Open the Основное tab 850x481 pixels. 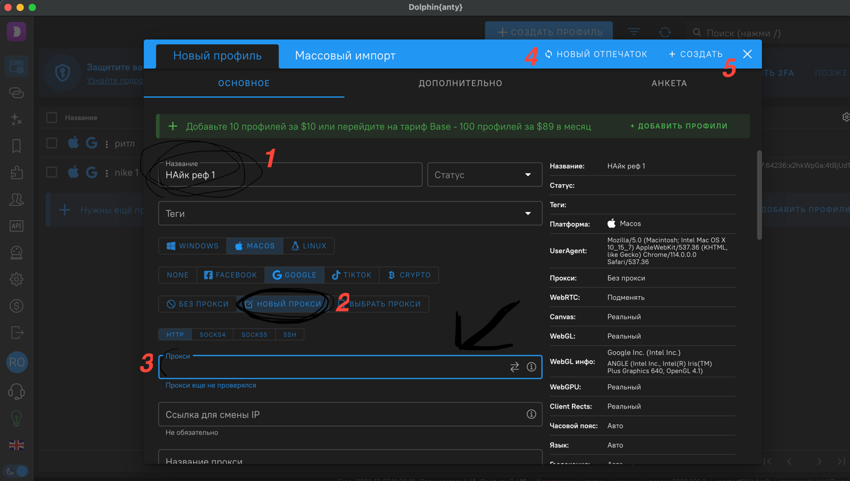click(x=244, y=83)
